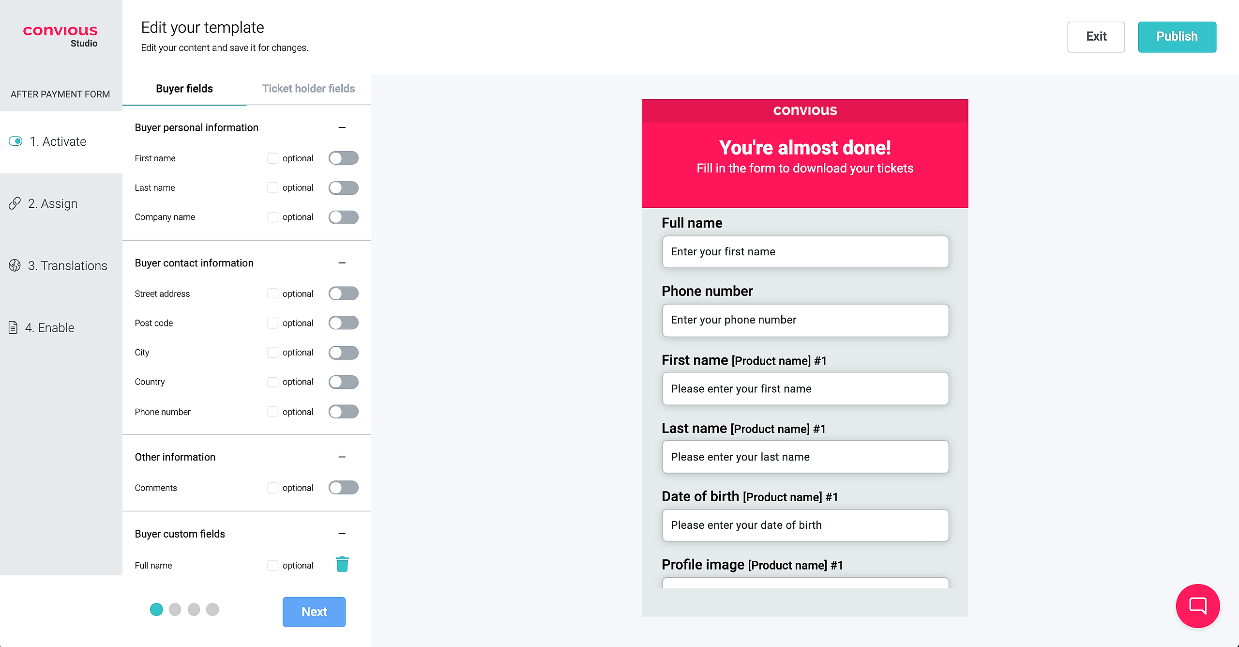Viewport: 1239px width, 647px height.
Task: Click the trash icon next to Full name
Action: tap(342, 564)
